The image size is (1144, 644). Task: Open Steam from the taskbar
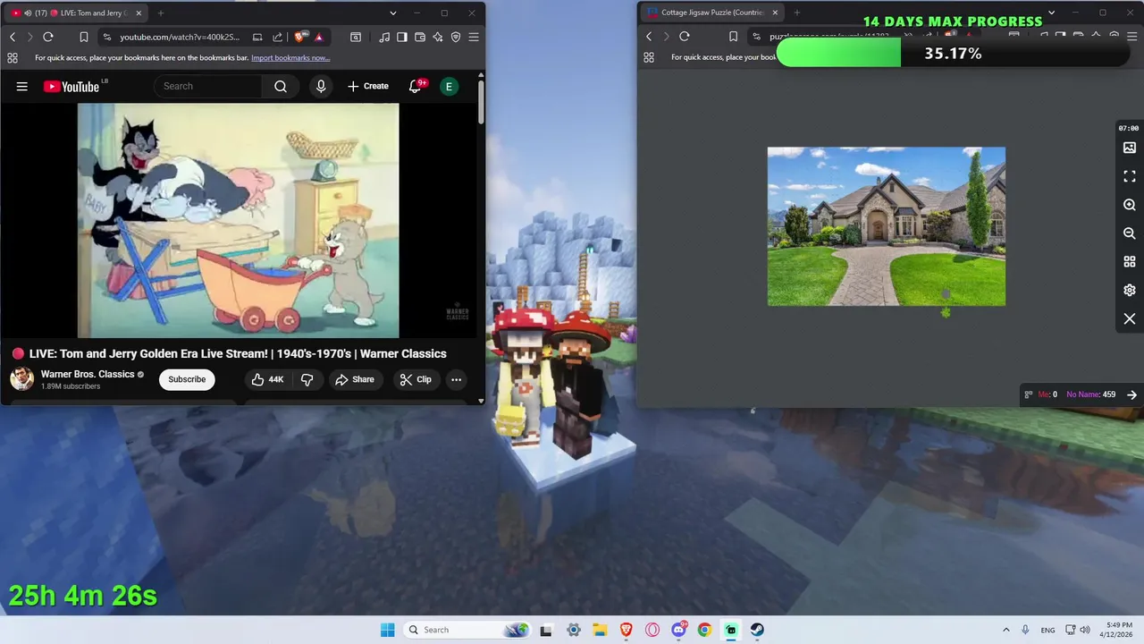(x=757, y=630)
